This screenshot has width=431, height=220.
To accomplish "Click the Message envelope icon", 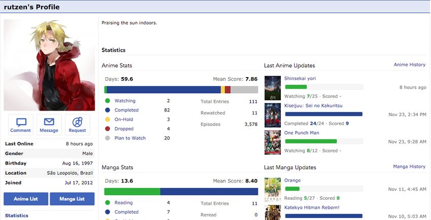I will pyautogui.click(x=49, y=122).
